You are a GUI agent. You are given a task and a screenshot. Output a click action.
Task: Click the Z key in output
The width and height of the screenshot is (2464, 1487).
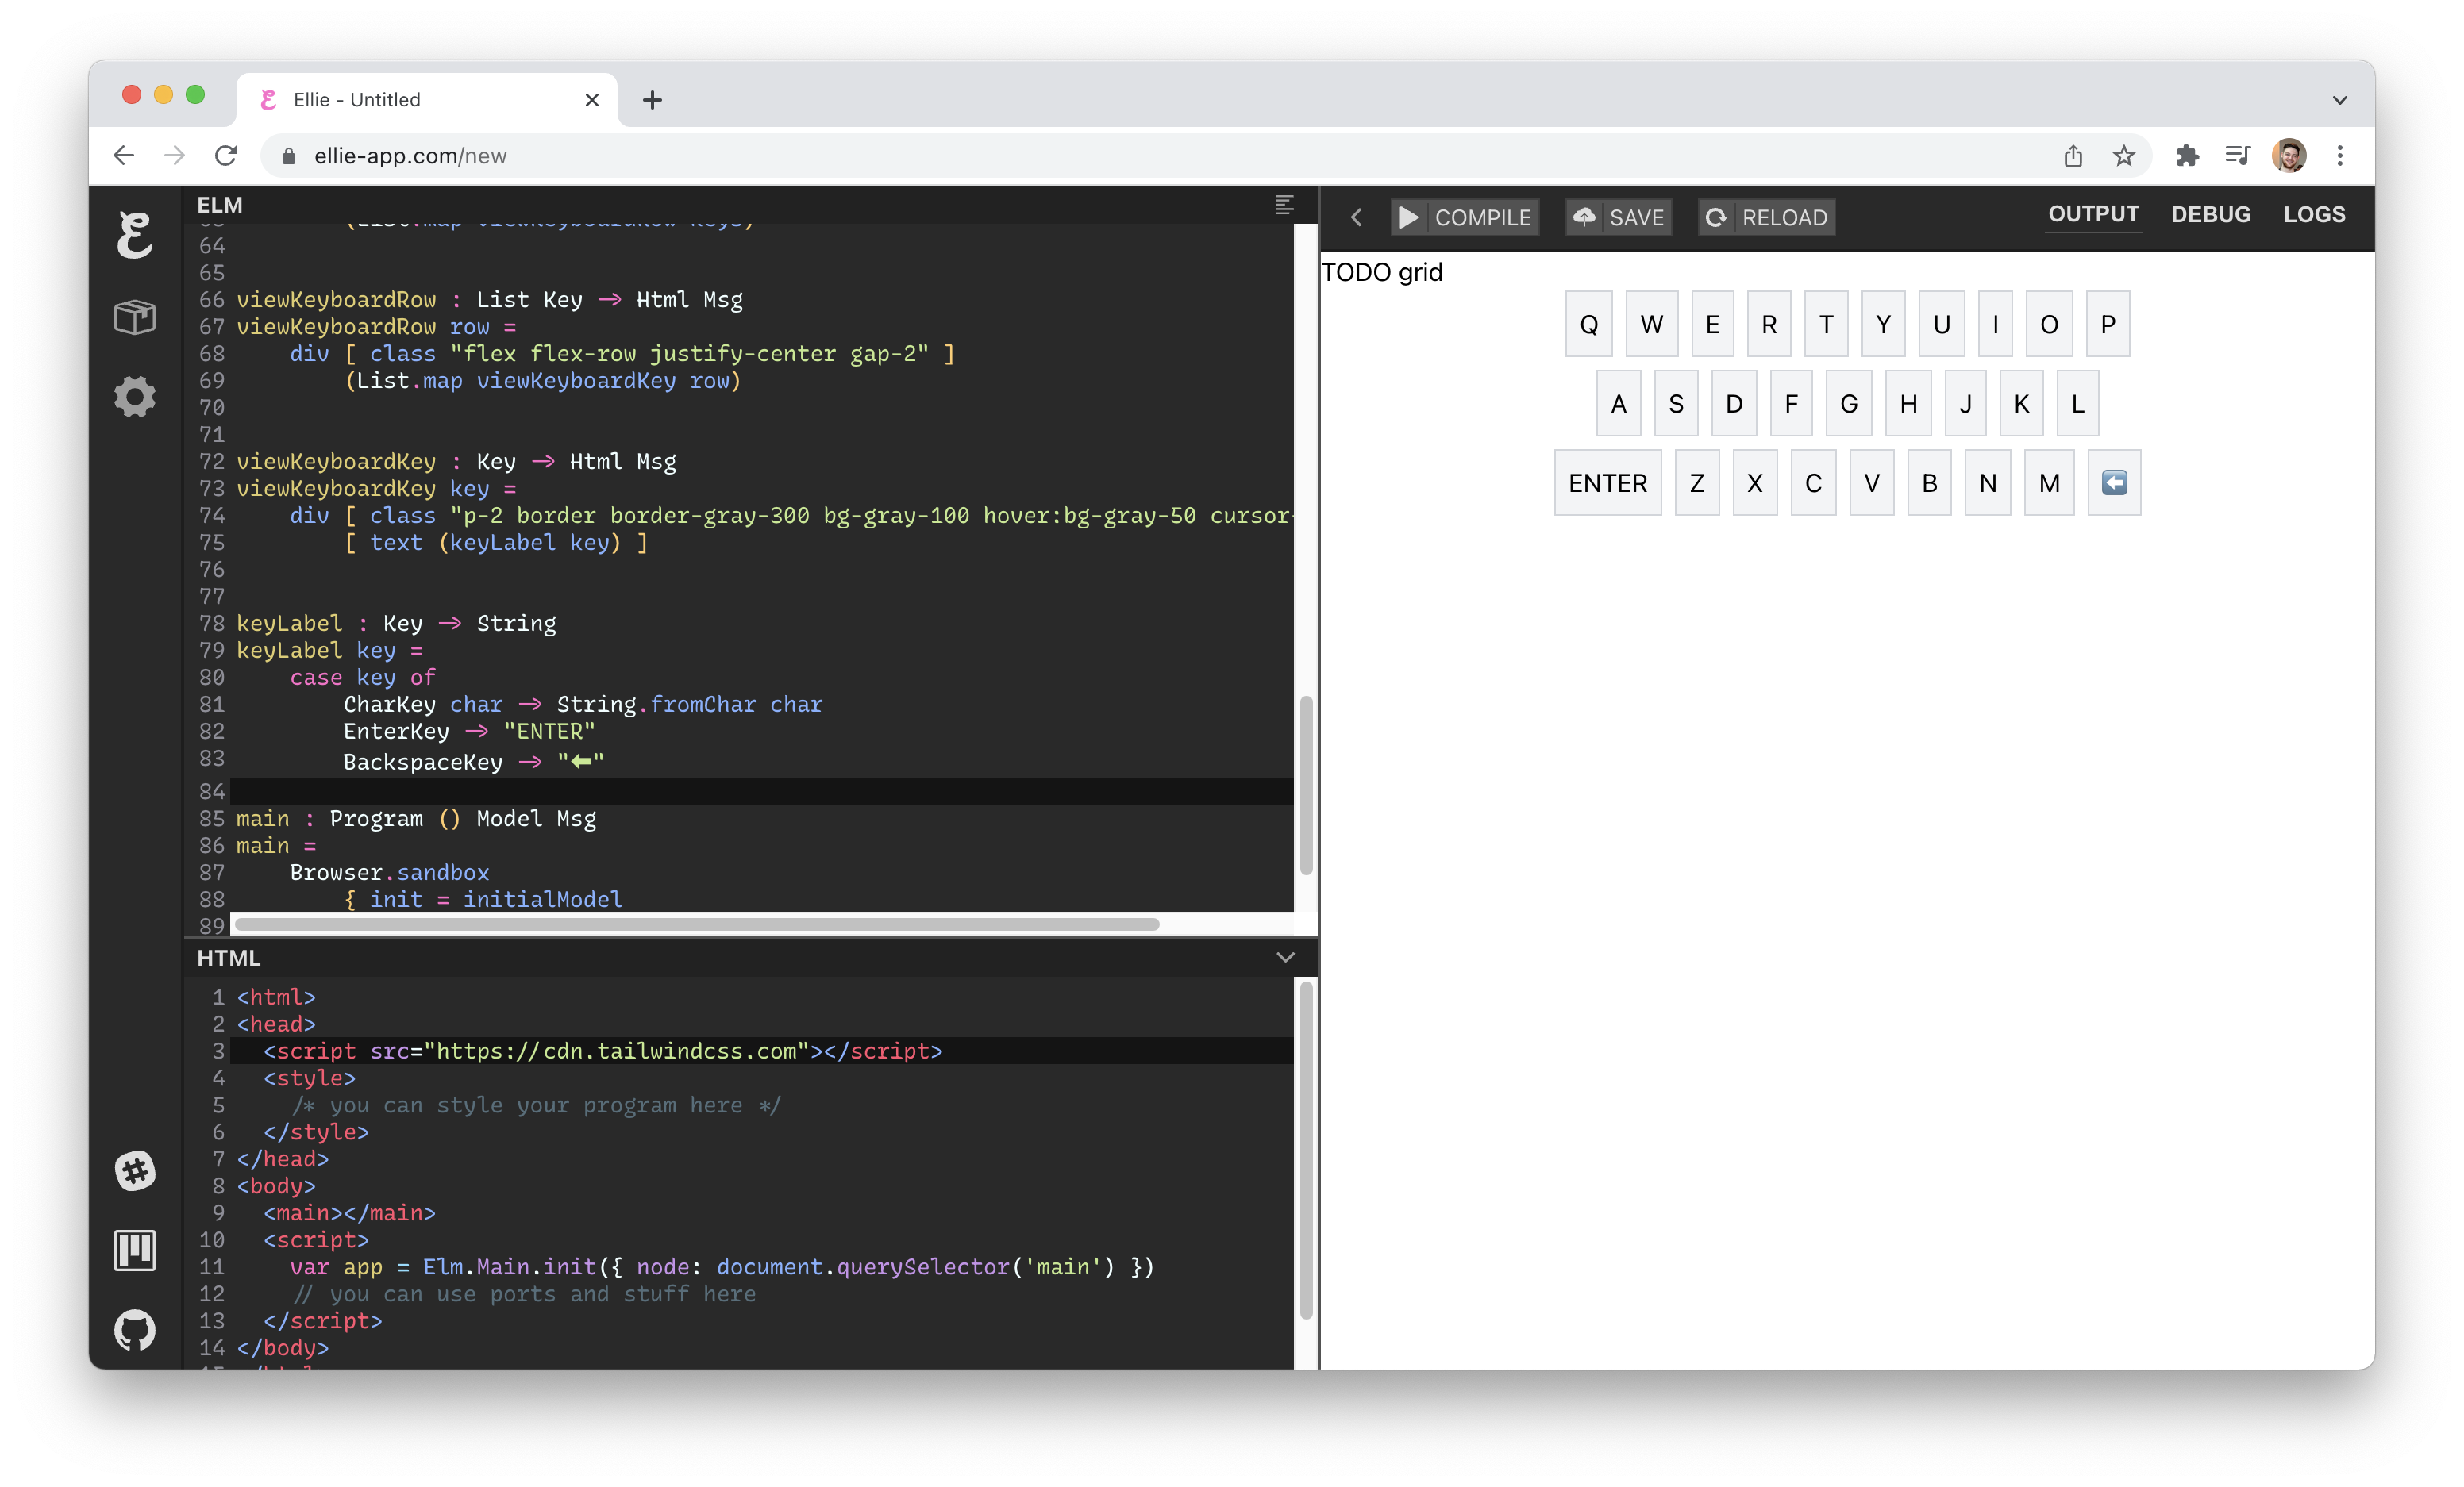[1697, 482]
